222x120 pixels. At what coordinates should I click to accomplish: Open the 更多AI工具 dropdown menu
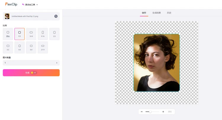click(30, 5)
